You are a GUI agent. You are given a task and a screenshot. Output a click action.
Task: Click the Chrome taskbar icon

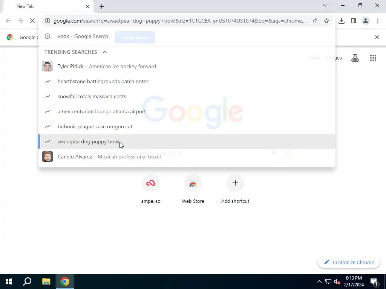pos(65,281)
